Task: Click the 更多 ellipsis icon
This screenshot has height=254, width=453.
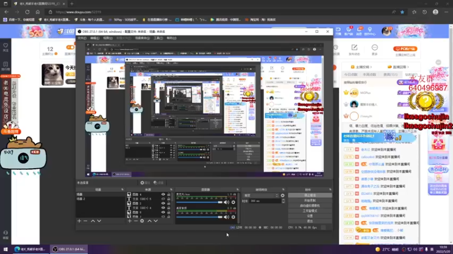Action: pos(374,47)
